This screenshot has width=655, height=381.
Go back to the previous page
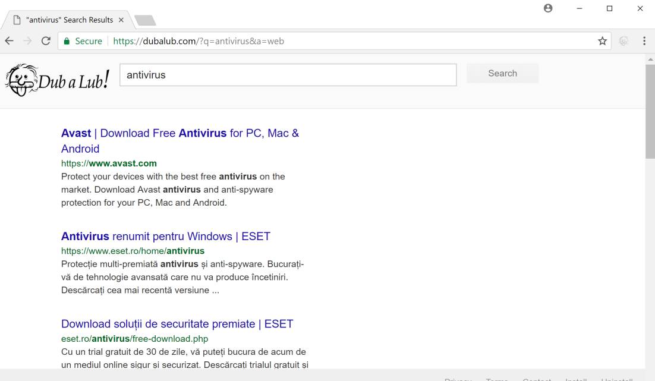(x=9, y=41)
